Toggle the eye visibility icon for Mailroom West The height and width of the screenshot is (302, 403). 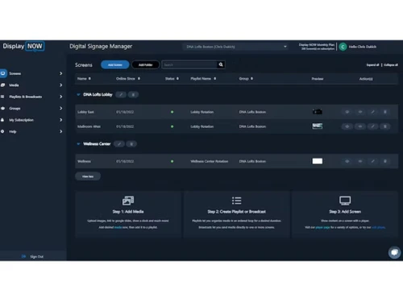click(x=347, y=126)
